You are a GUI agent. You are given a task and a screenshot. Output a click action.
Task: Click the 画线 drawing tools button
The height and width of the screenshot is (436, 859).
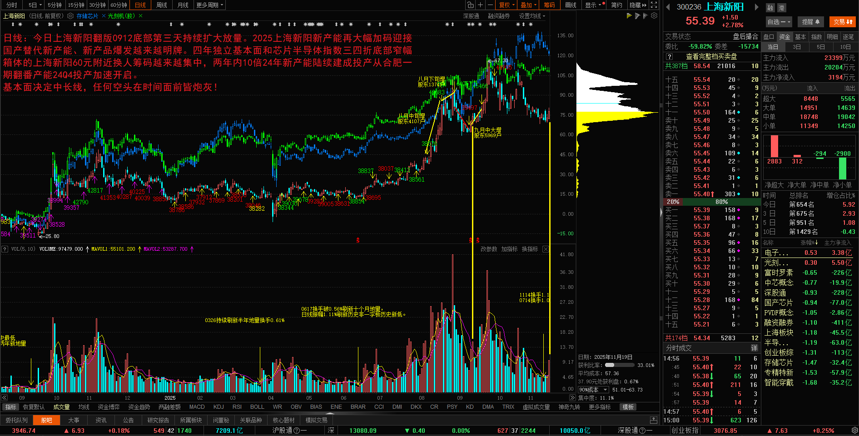tap(571, 5)
